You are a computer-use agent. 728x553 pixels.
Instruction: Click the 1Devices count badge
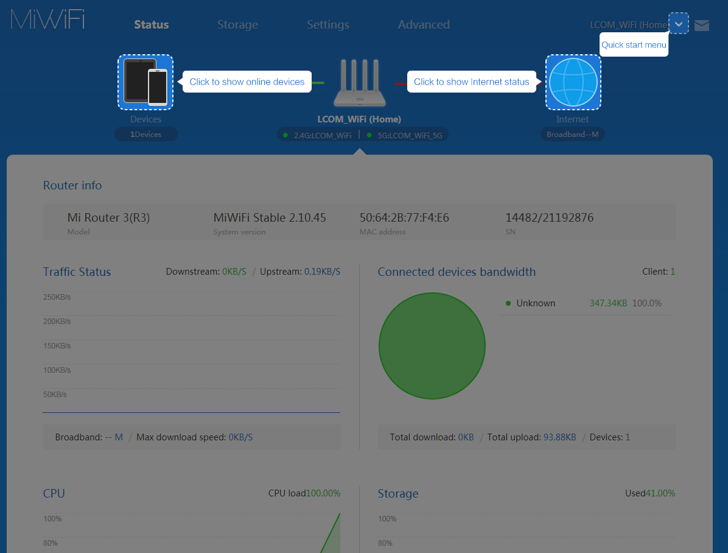146,135
